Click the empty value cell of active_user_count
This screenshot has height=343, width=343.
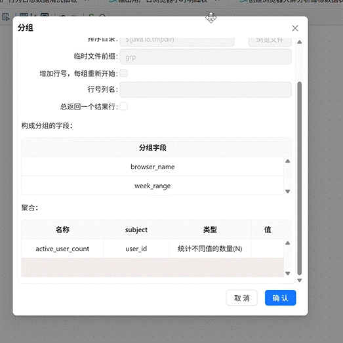[x=268, y=249]
